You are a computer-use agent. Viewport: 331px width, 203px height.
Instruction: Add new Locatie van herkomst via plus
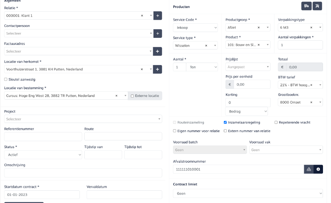click(x=157, y=69)
